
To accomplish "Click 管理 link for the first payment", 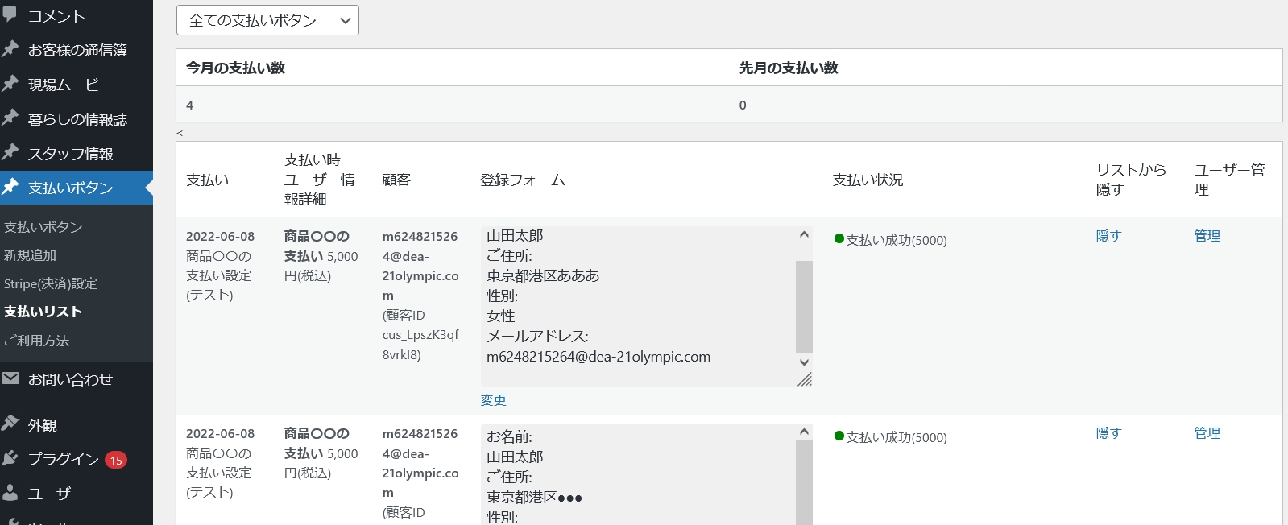I will pos(1207,236).
